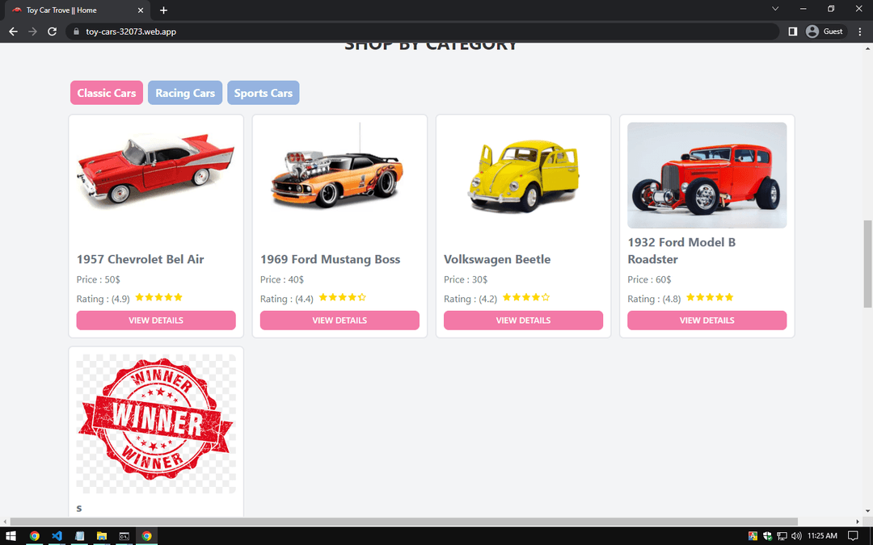
Task: Go back using the browser back arrow
Action: point(13,31)
